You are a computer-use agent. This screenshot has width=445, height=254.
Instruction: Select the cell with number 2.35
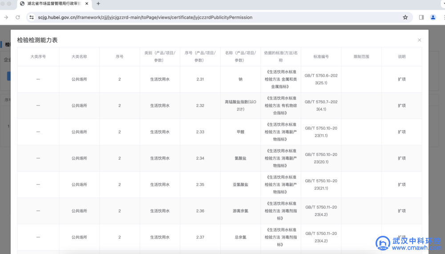tap(200, 184)
